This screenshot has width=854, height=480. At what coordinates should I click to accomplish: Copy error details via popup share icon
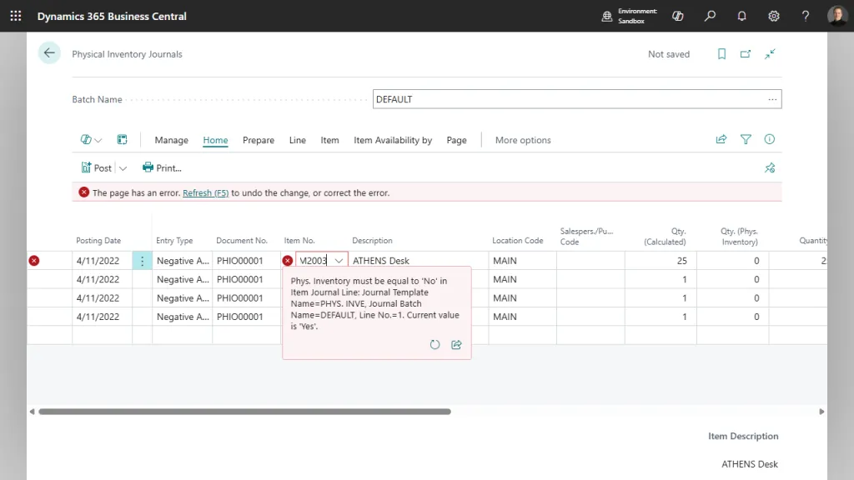(x=456, y=344)
